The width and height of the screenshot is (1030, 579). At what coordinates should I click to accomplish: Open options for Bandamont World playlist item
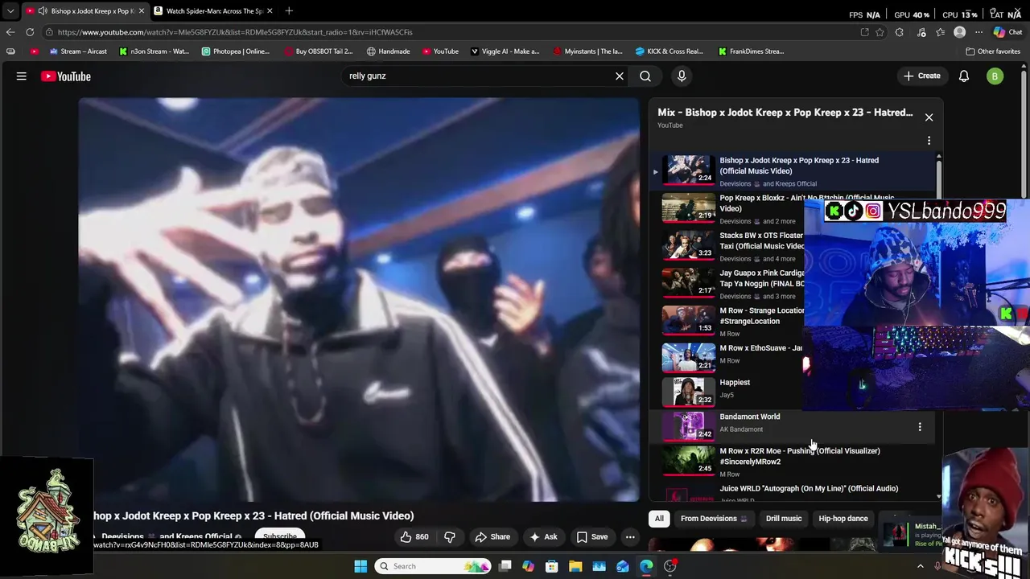[x=920, y=427]
